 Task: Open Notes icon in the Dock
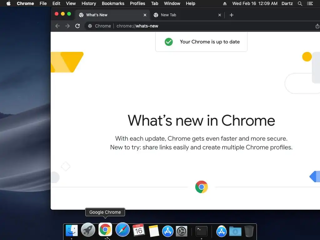coord(154,231)
